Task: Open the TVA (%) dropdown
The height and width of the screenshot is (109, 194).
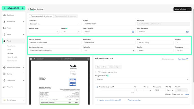Action: click(x=170, y=90)
